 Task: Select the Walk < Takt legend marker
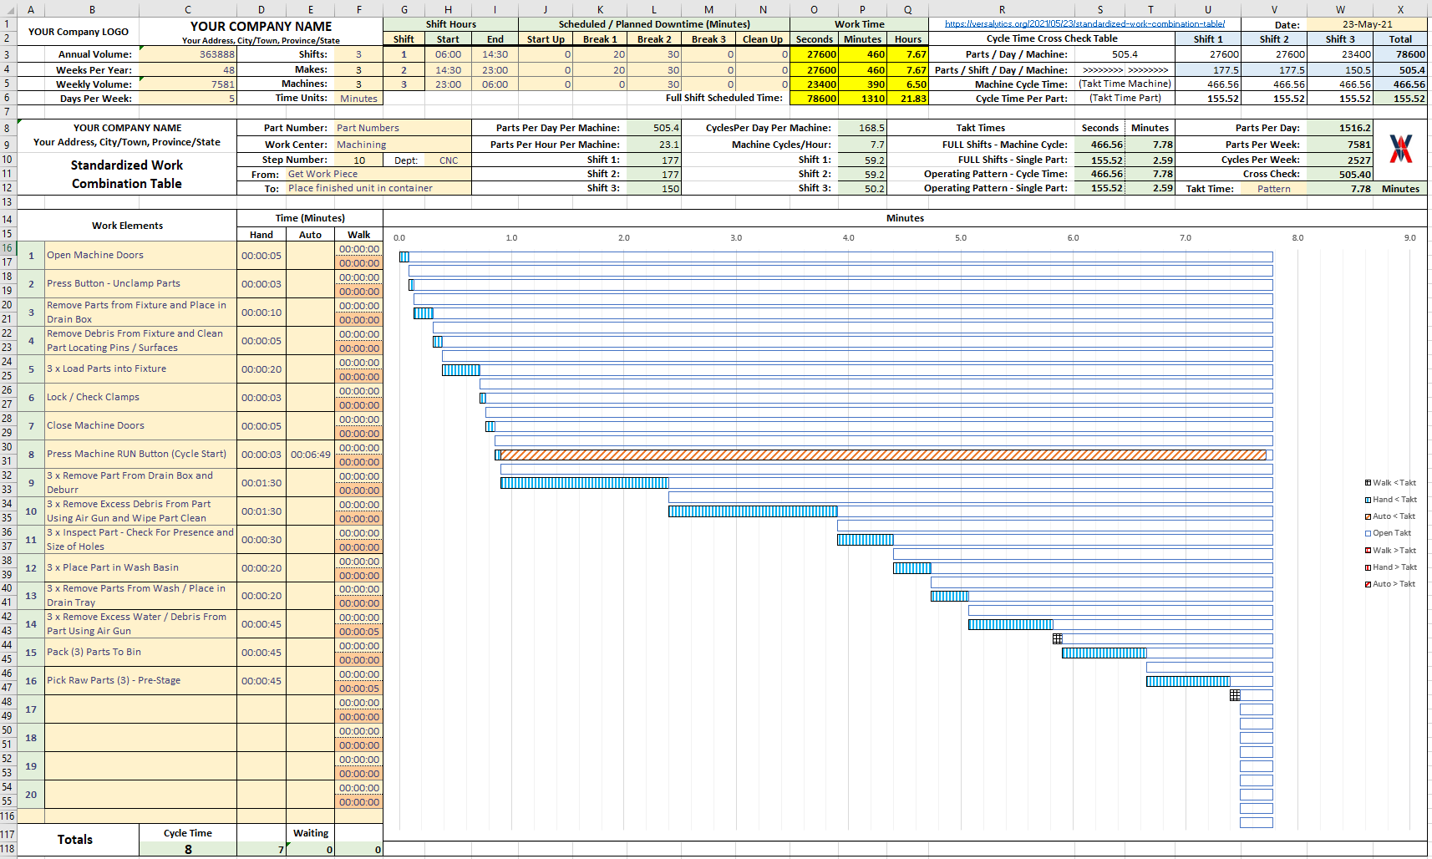pos(1369,483)
